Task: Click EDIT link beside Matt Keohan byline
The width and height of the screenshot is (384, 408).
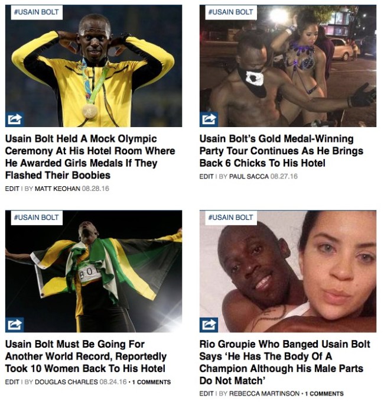Action: click(12, 189)
